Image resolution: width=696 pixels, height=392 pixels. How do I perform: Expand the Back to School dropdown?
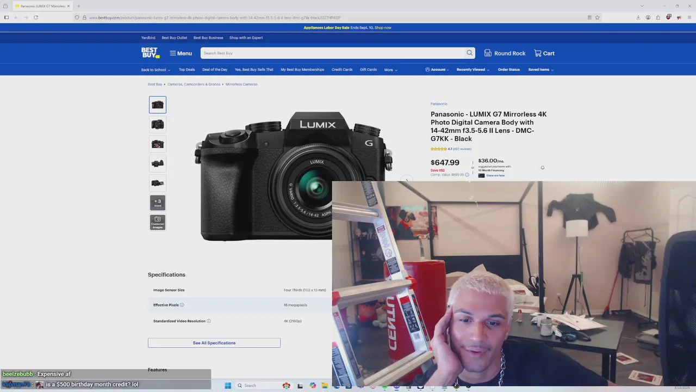click(x=156, y=70)
